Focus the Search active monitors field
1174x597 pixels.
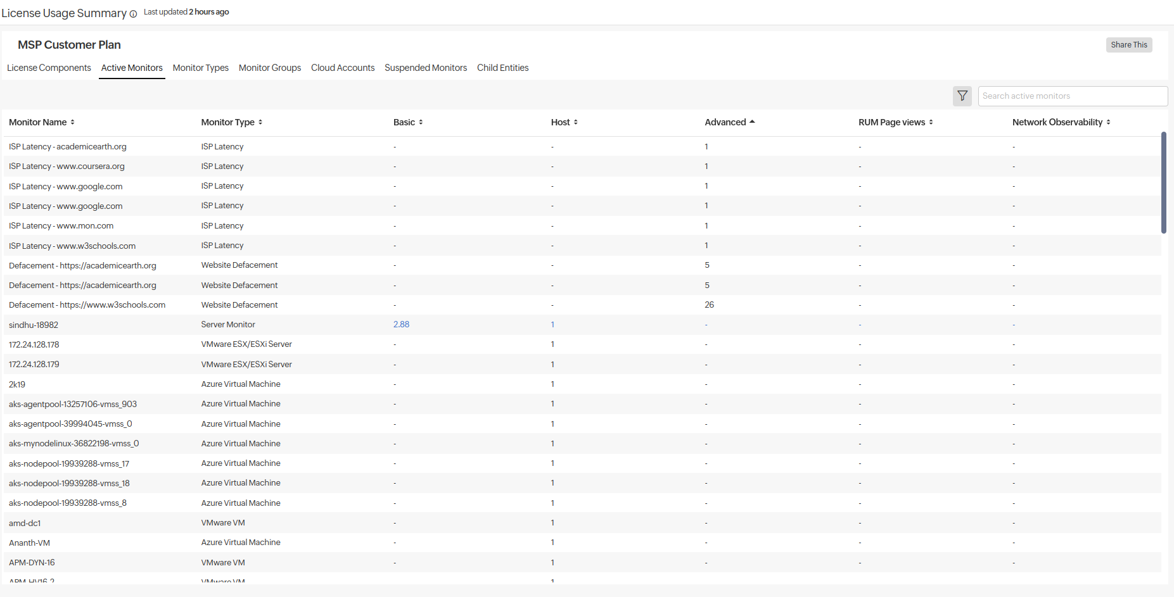coord(1072,96)
